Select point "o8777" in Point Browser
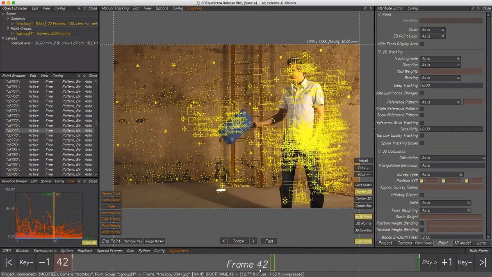 (13, 130)
